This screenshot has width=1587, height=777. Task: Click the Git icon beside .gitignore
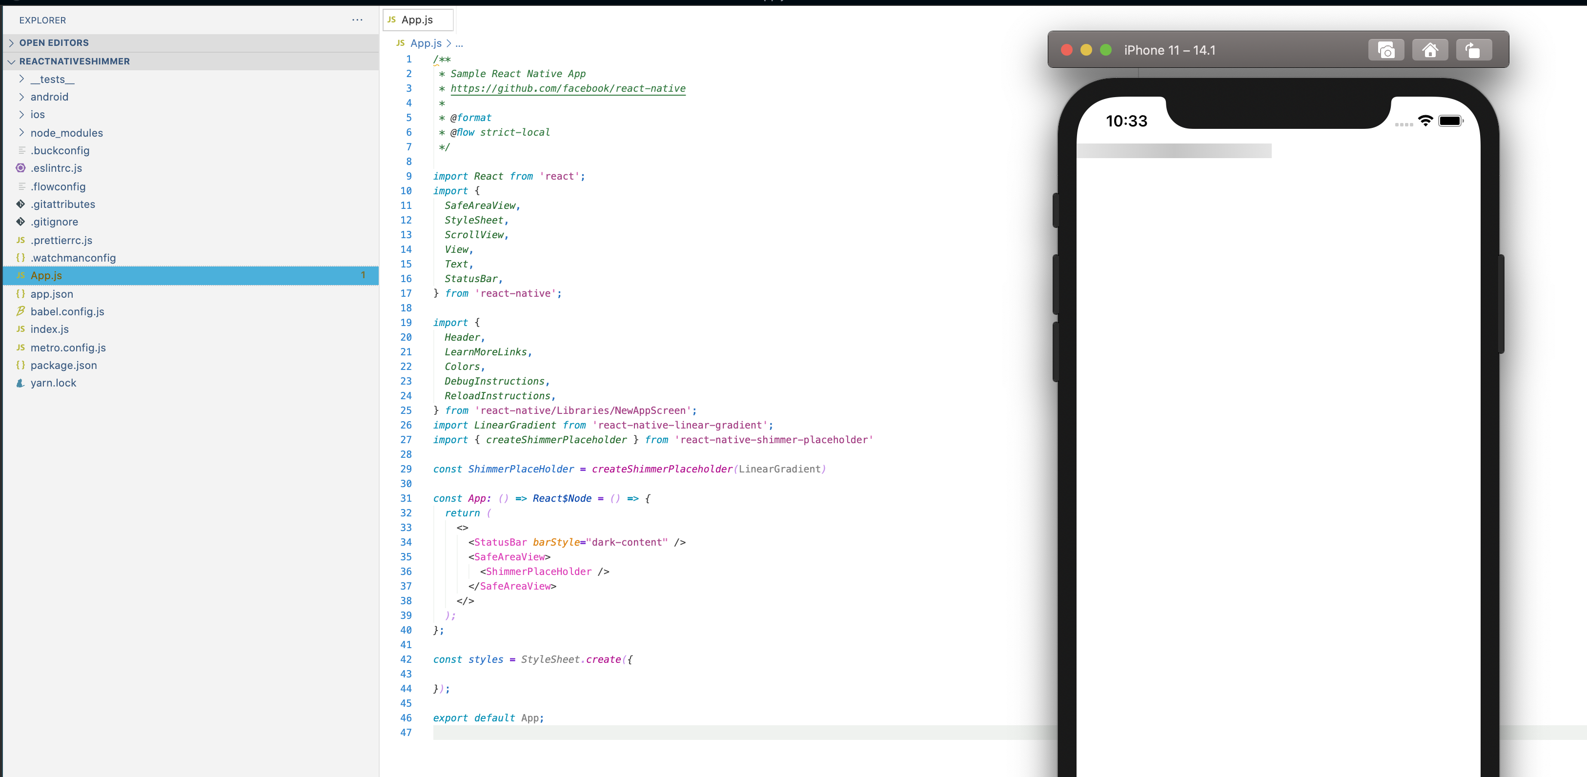[x=20, y=222]
